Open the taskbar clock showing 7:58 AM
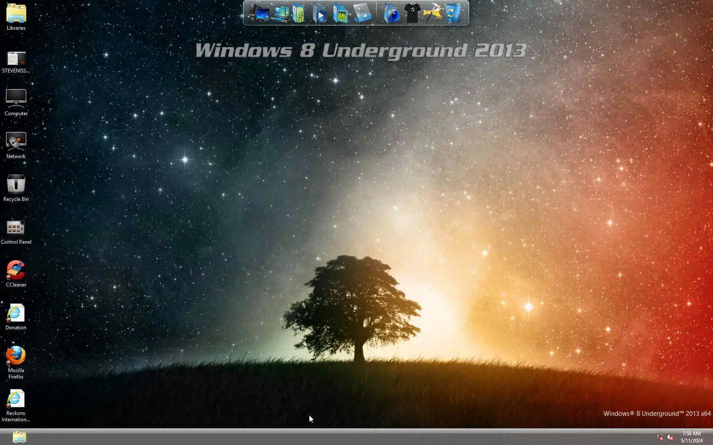The height and width of the screenshot is (445, 713). tap(691, 437)
